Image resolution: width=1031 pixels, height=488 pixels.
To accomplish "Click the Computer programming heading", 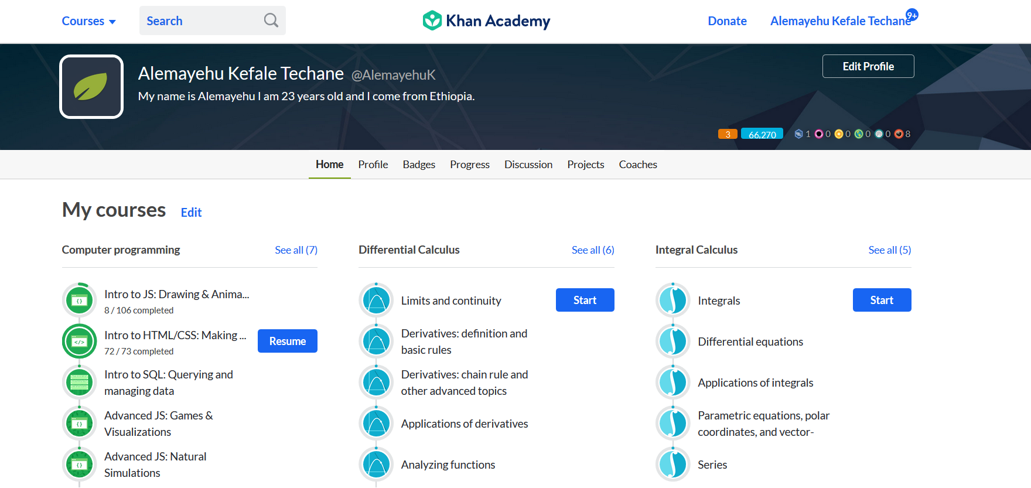I will point(121,250).
